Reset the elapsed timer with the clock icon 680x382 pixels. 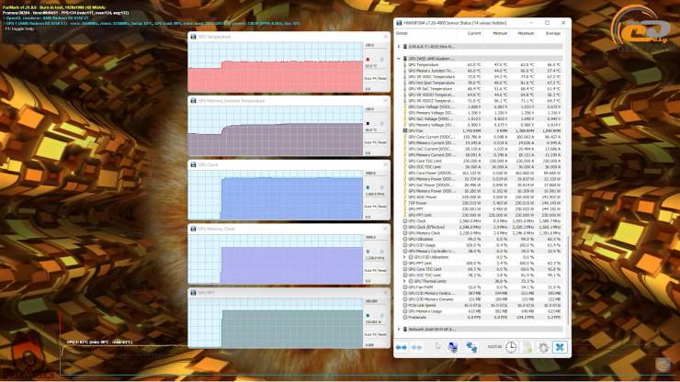[511, 347]
